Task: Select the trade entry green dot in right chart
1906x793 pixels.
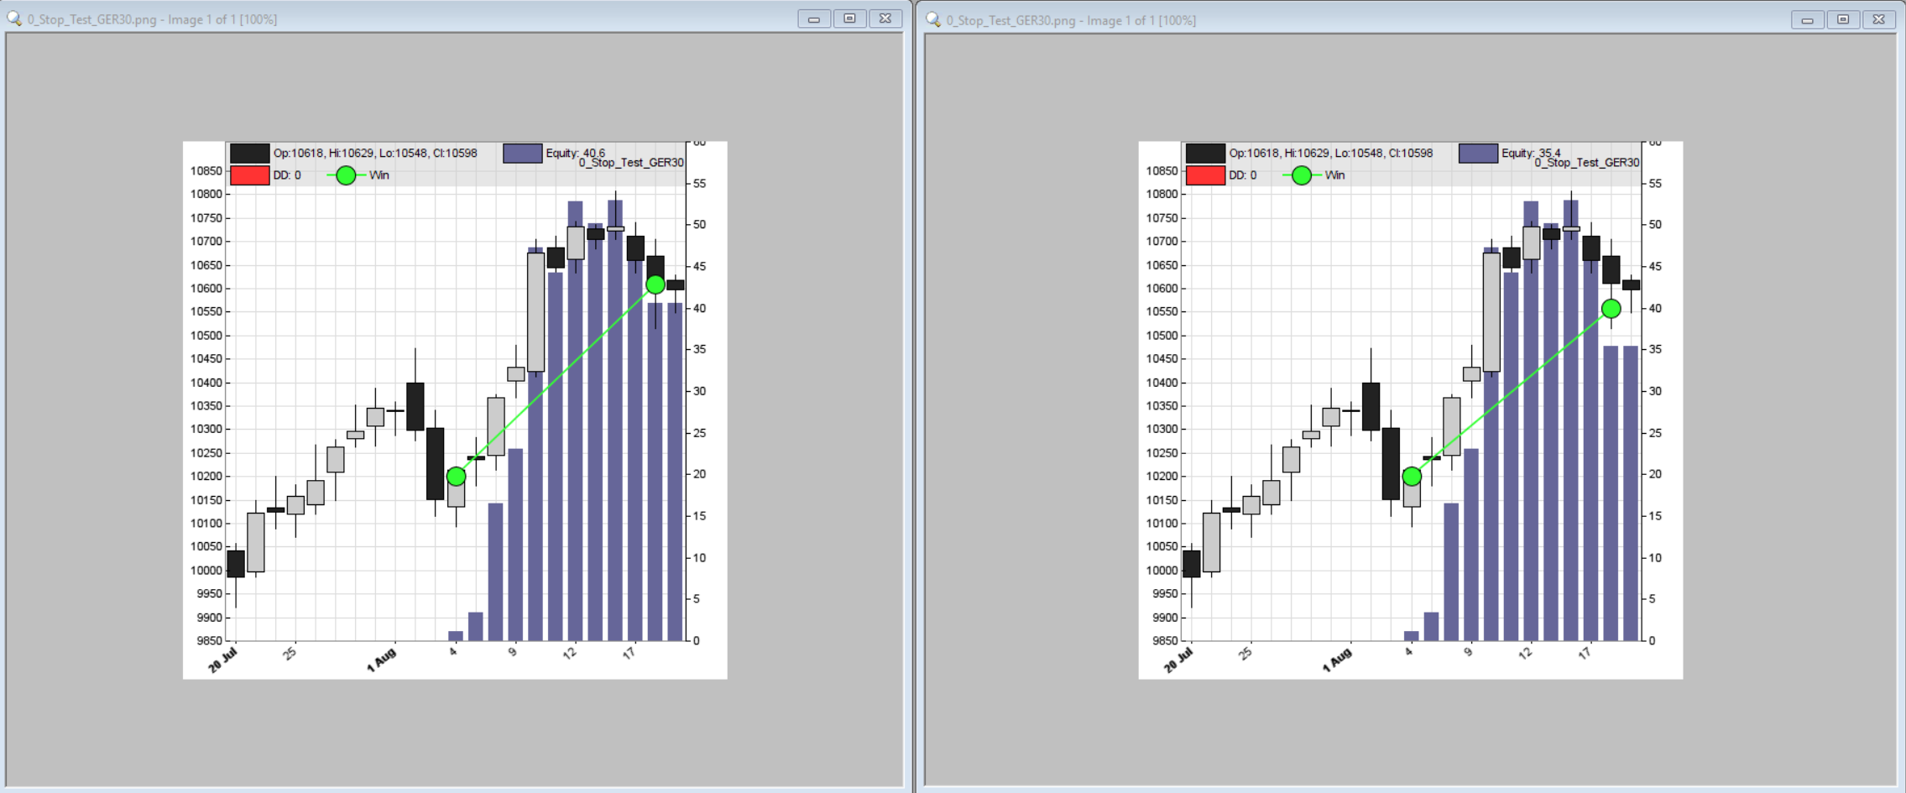Action: (x=1412, y=477)
